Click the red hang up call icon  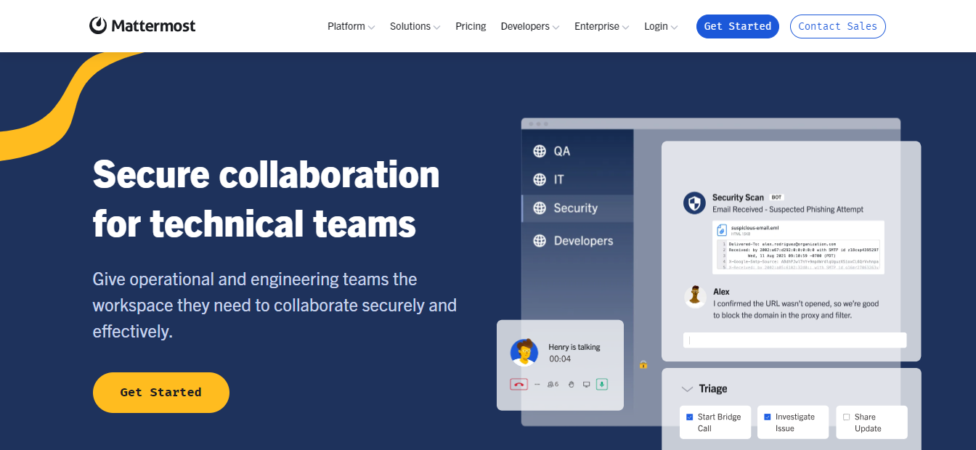518,385
